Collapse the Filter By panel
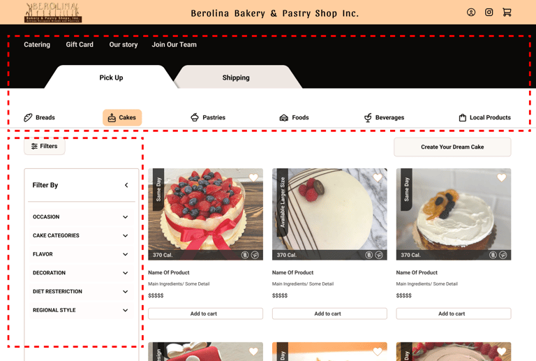The height and width of the screenshot is (361, 536). [x=126, y=185]
